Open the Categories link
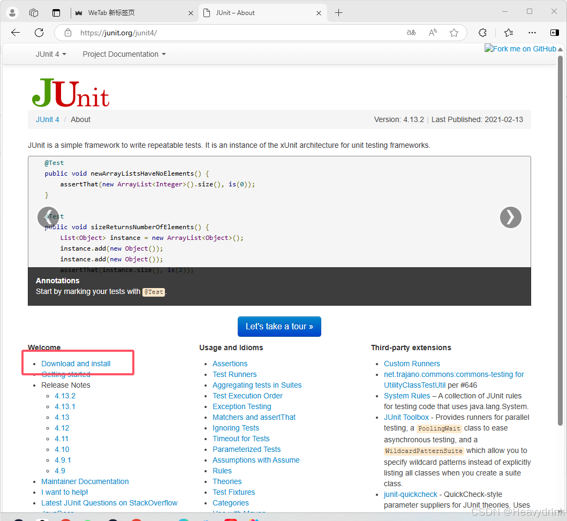Viewport: 567px width, 521px height. coord(231,503)
